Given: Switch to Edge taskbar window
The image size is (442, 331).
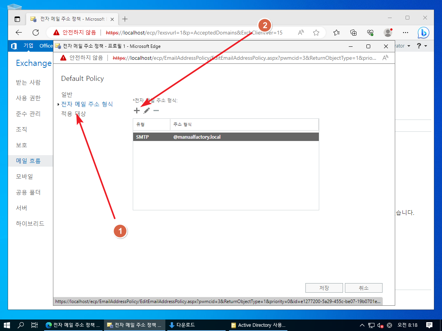Looking at the screenshot, I should pos(73,325).
